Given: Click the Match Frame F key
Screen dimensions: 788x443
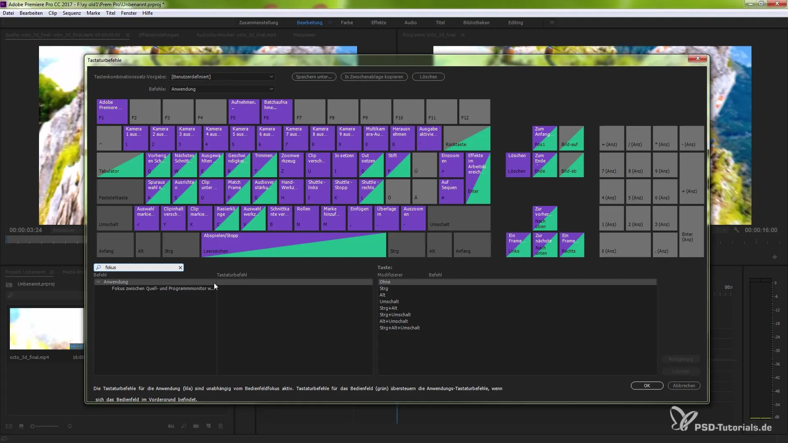Looking at the screenshot, I should [238, 192].
